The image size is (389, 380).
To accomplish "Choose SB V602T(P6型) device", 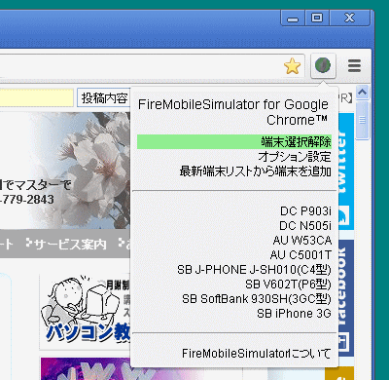I will click(288, 285).
